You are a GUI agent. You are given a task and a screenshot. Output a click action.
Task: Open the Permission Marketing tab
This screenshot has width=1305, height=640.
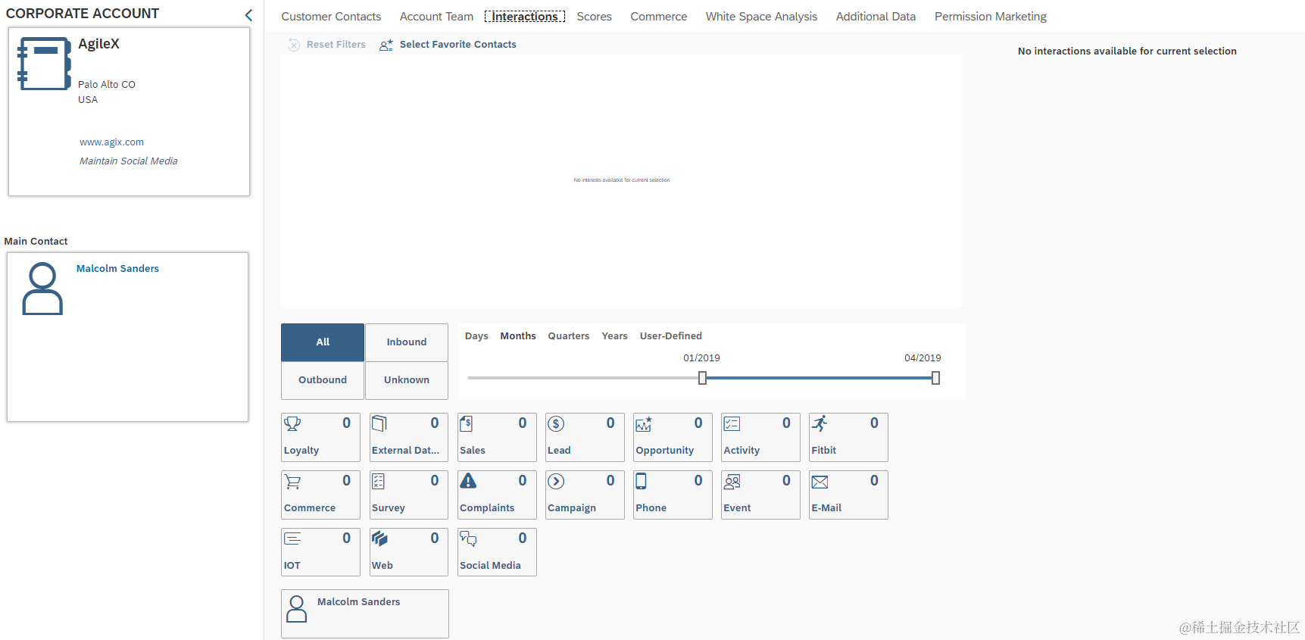pyautogui.click(x=991, y=17)
